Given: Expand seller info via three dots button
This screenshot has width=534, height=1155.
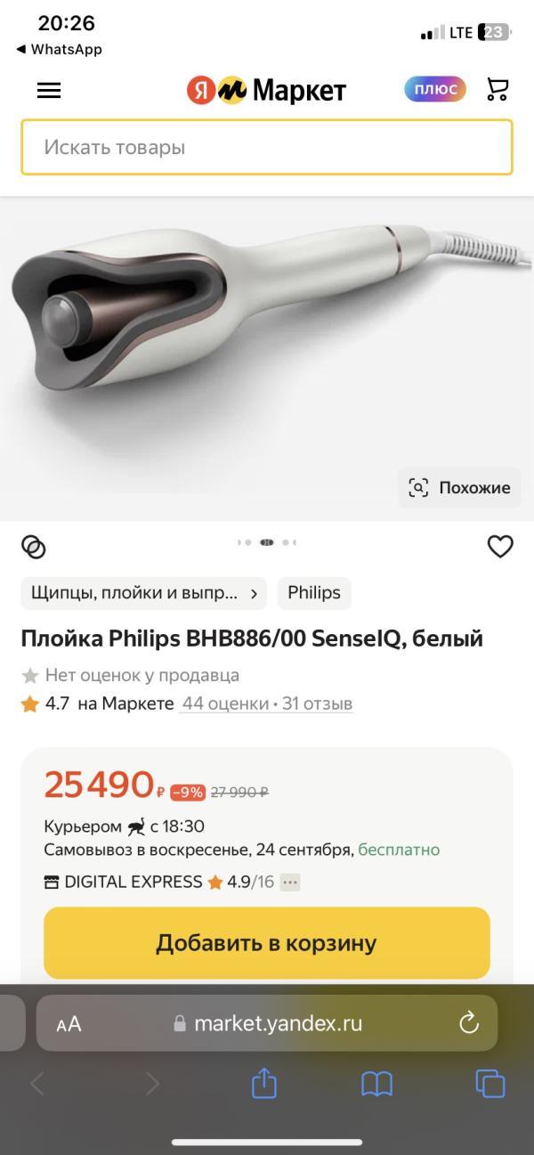Looking at the screenshot, I should tap(290, 883).
